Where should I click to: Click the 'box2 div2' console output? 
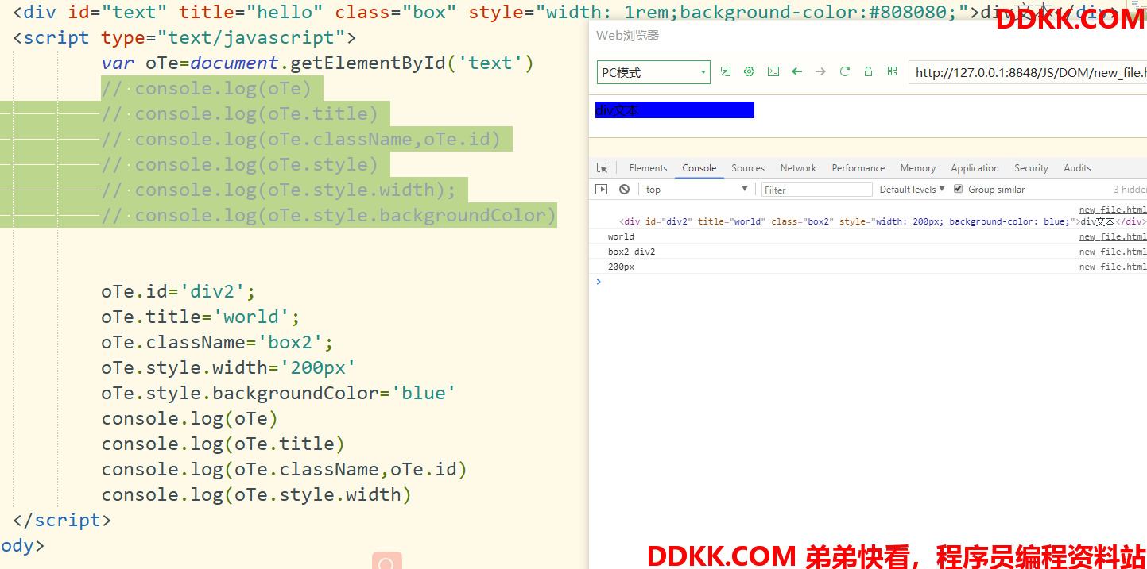tap(631, 252)
